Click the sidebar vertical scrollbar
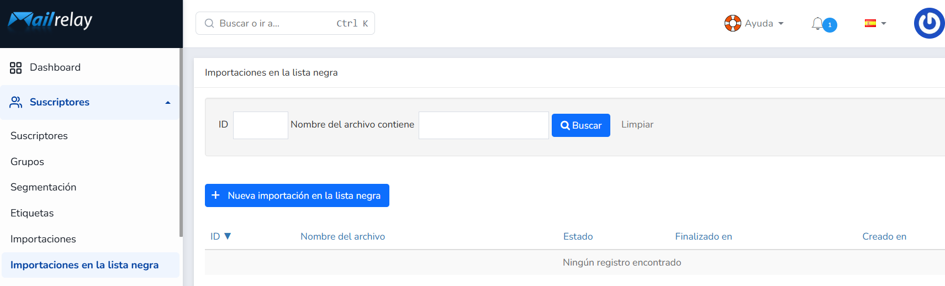This screenshot has height=286, width=945. point(181,142)
